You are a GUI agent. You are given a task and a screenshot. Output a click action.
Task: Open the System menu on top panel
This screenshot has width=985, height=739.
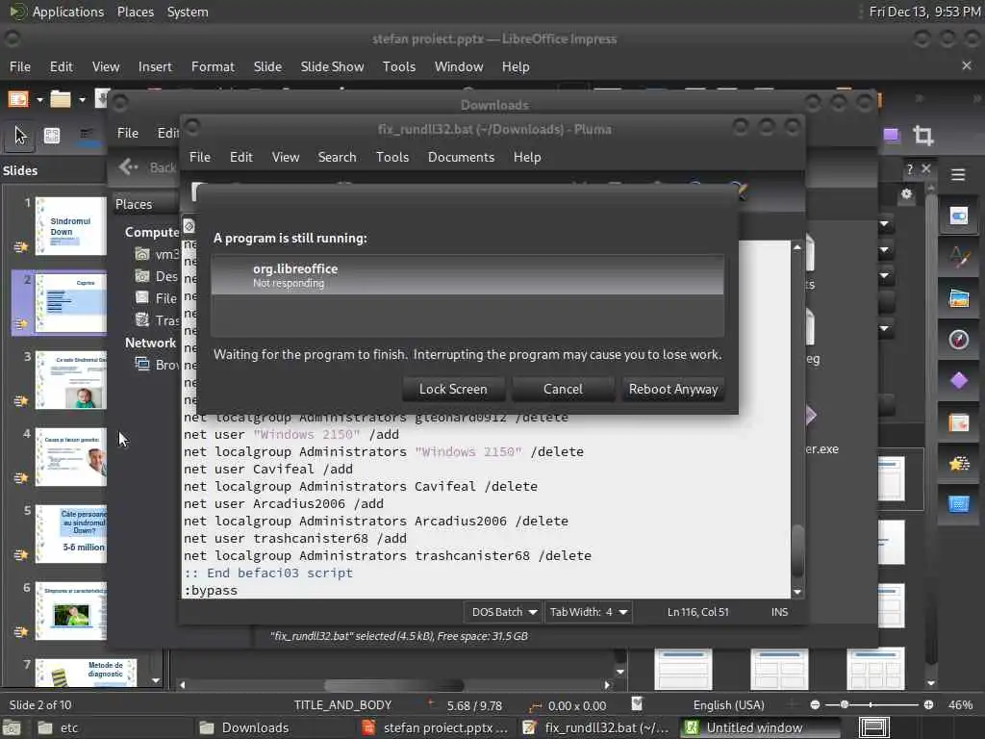188,12
